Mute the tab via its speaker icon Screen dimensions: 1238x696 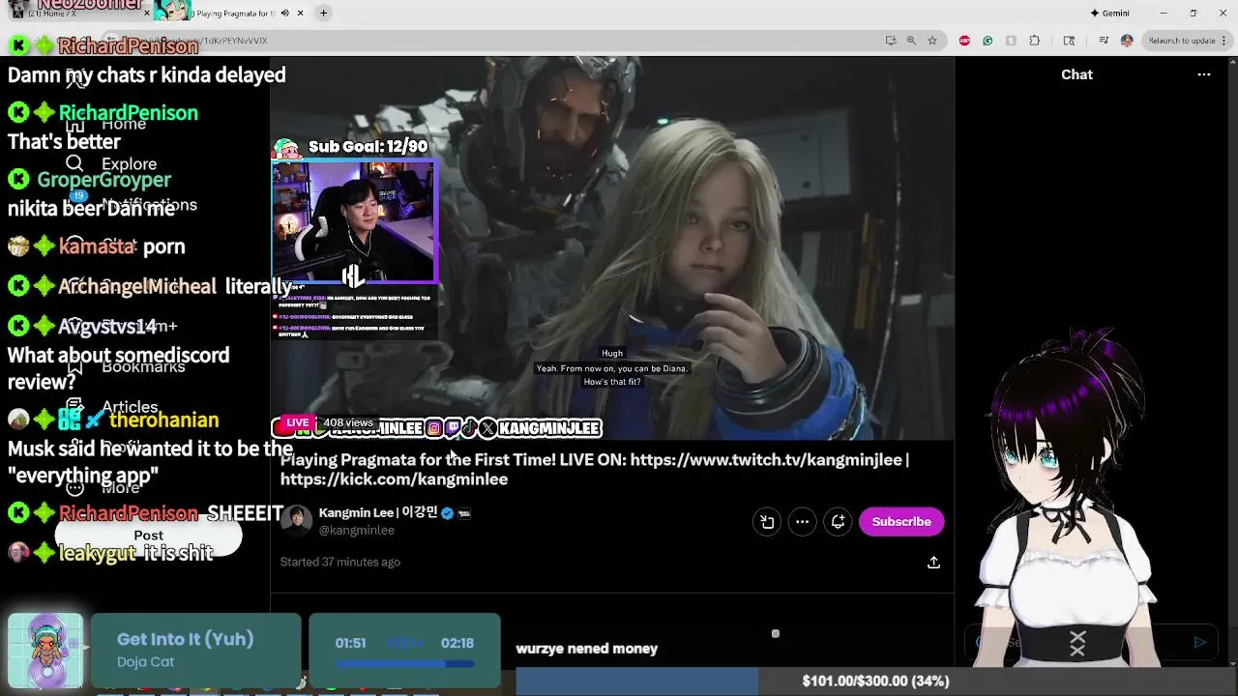(284, 13)
